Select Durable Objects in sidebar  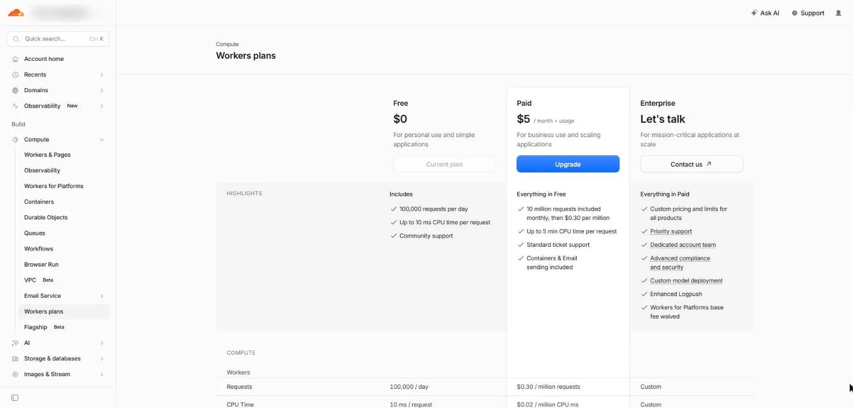click(64, 217)
